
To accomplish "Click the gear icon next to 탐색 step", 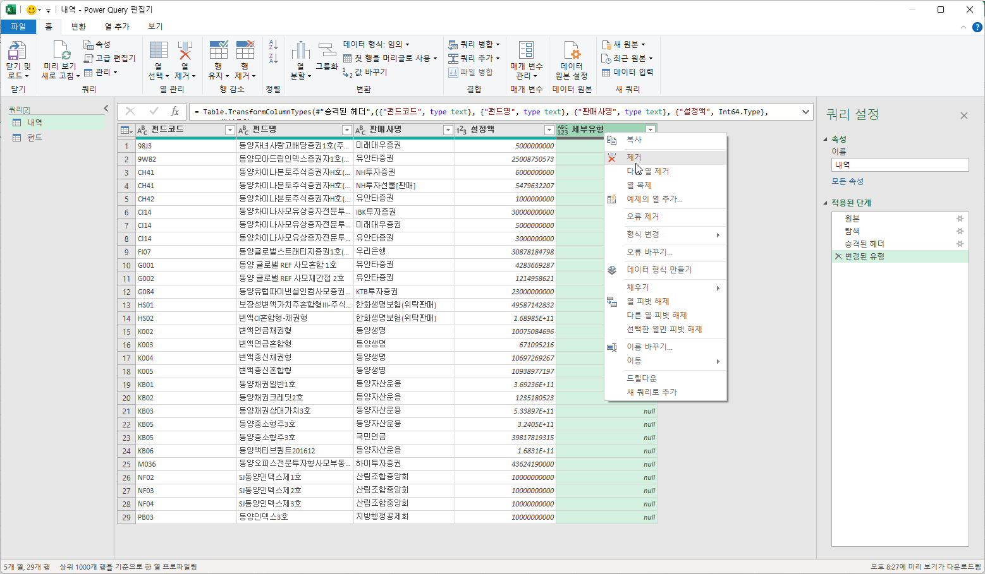I will (x=960, y=231).
